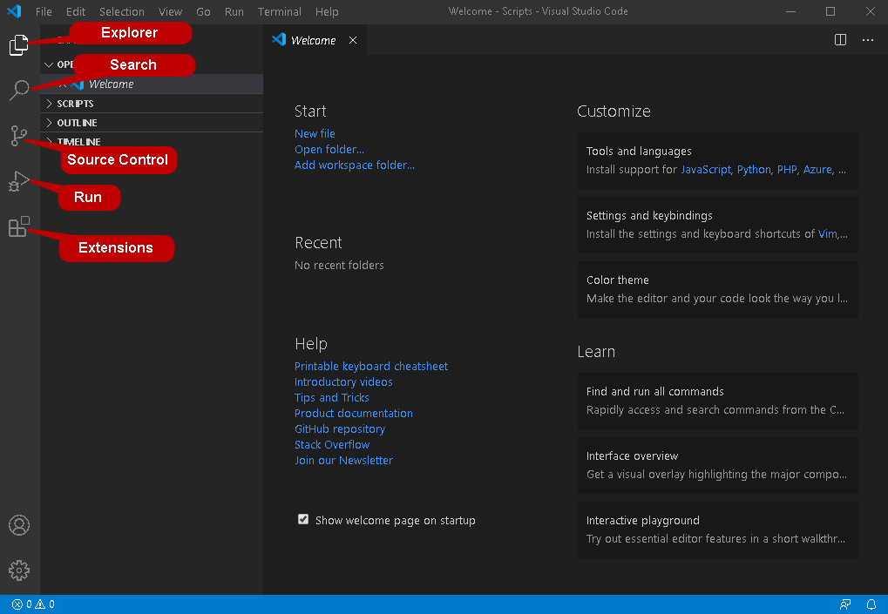Open the View menu
888x614 pixels.
click(170, 11)
